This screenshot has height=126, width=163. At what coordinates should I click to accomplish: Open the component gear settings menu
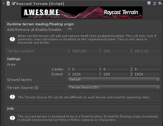[160, 3]
